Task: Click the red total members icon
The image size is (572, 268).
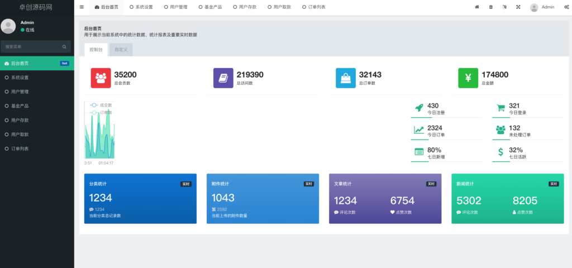Action: (x=101, y=78)
